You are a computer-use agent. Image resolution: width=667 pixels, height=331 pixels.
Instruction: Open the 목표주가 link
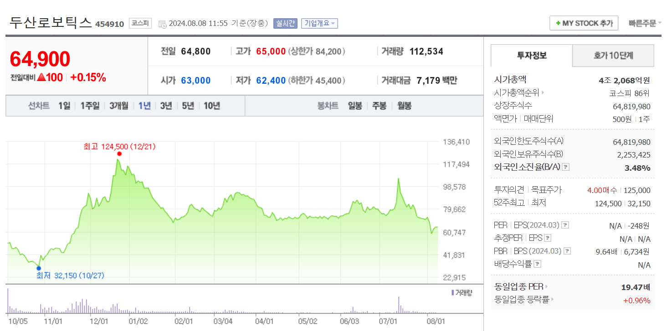547,190
